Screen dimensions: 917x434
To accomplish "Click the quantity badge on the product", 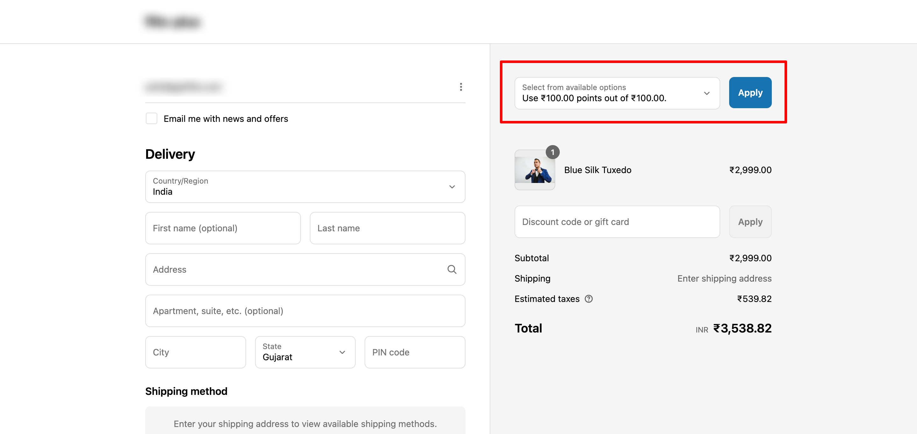I will point(552,152).
